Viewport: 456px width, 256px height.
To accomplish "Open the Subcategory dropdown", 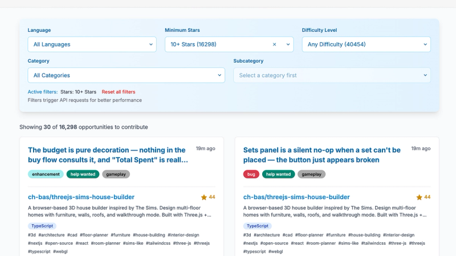I will [332, 75].
